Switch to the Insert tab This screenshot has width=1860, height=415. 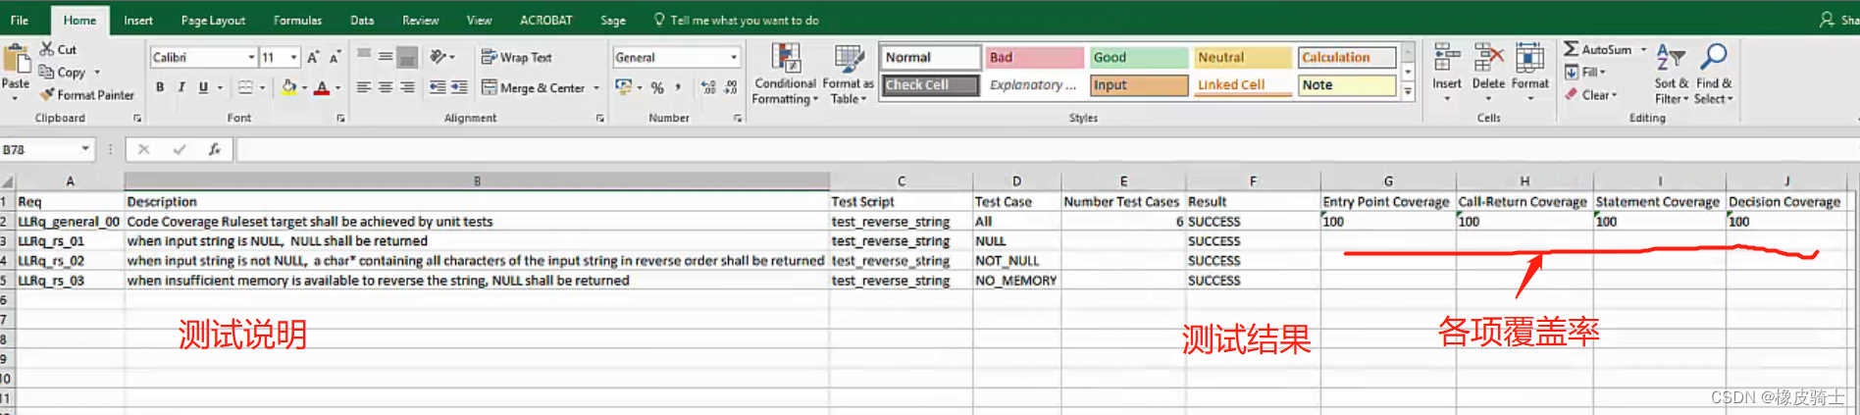[x=138, y=20]
